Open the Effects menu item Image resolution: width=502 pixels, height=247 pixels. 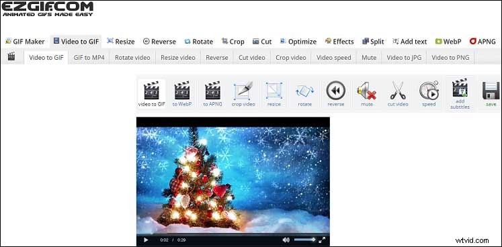(x=339, y=42)
